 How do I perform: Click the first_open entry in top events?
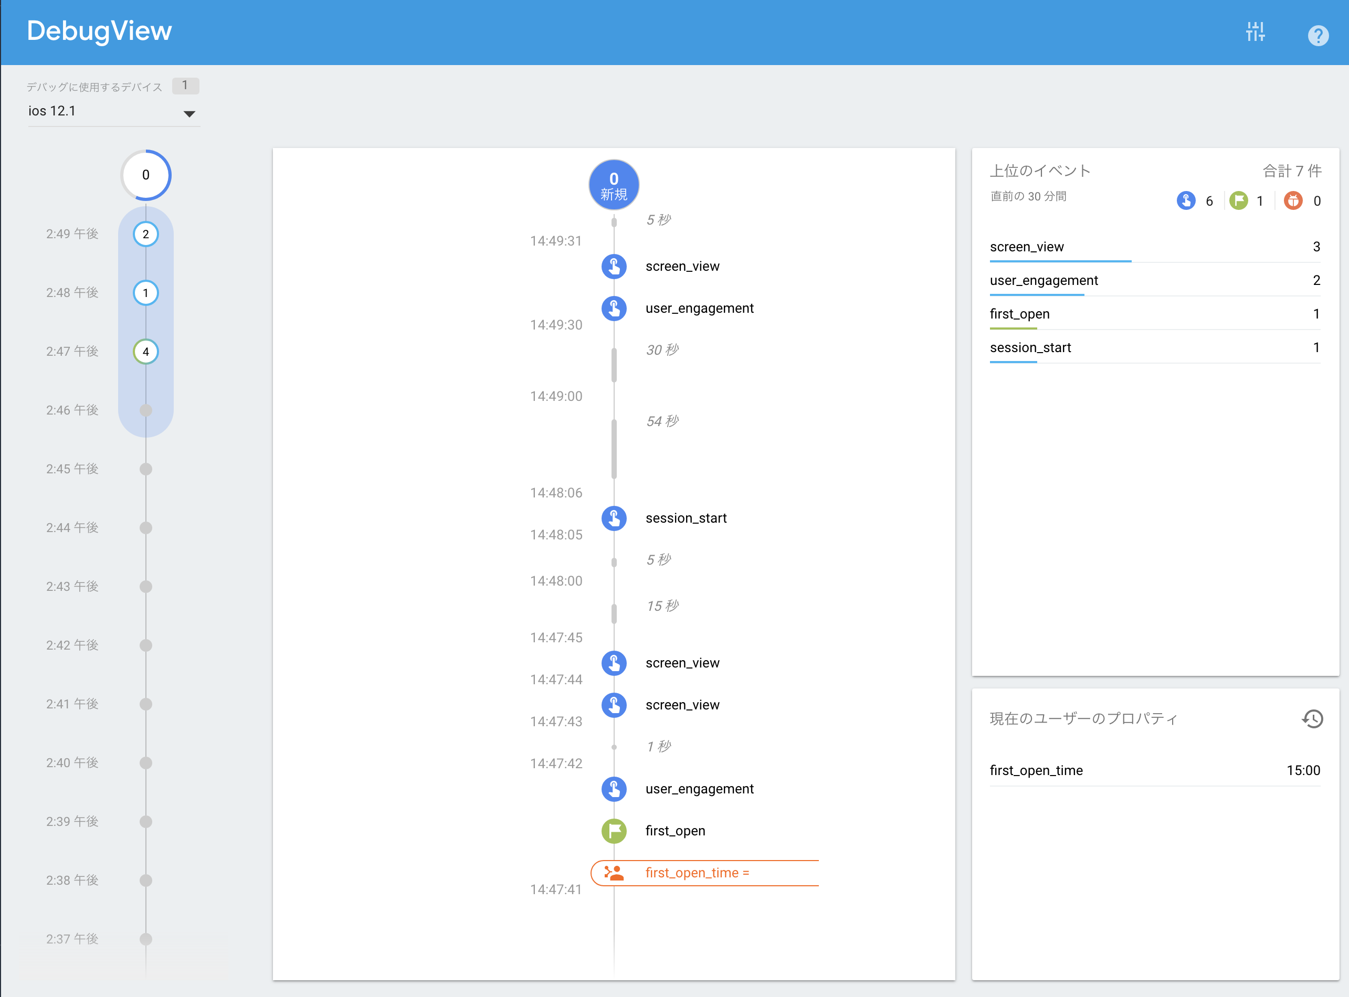pos(1019,313)
